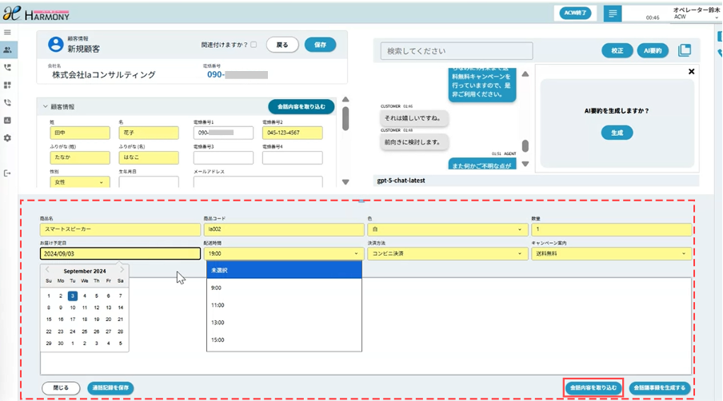The height and width of the screenshot is (401, 723).
Task: Click the 090 phone number link
Action: tap(237, 74)
